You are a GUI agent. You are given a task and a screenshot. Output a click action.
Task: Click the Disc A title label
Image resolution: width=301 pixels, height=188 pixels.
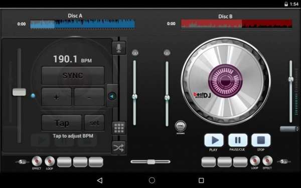pos(75,16)
